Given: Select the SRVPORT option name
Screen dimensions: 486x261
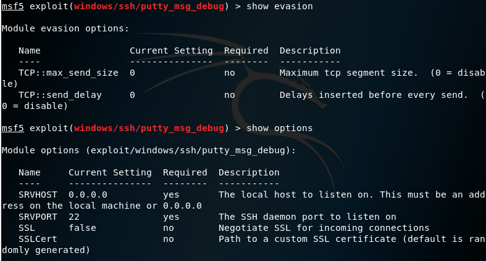Looking at the screenshot, I should pyautogui.click(x=38, y=217).
